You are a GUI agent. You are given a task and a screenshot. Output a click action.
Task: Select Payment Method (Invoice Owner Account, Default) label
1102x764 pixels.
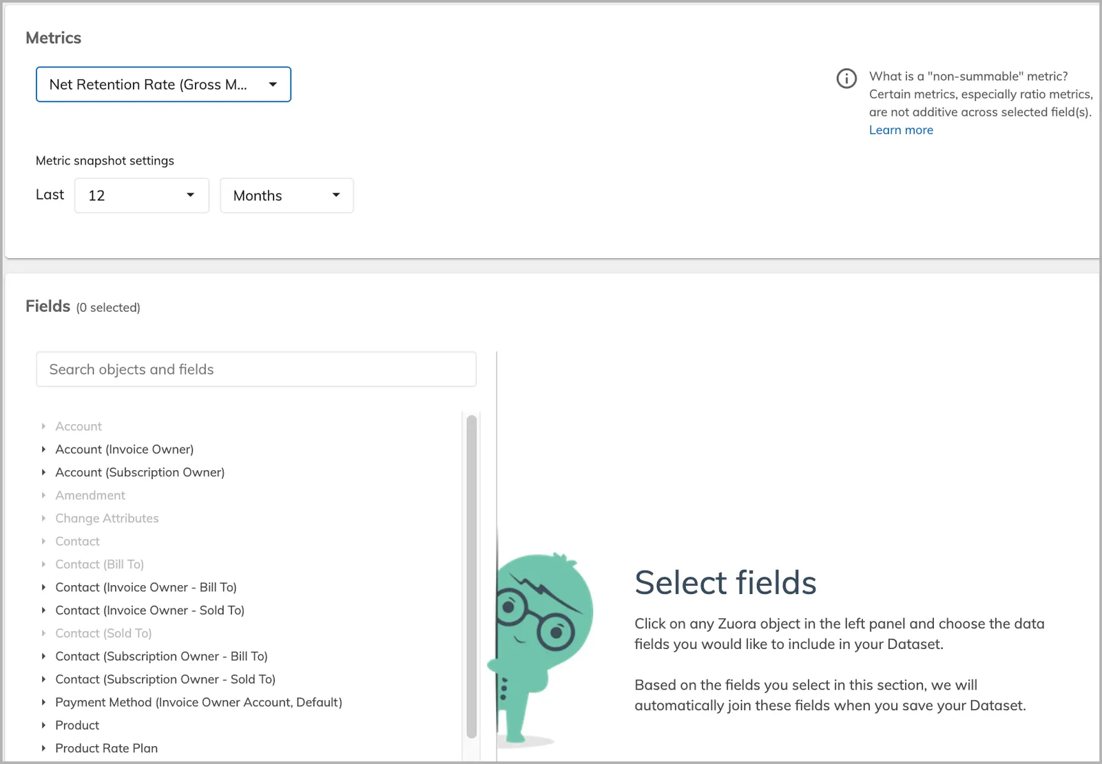198,702
